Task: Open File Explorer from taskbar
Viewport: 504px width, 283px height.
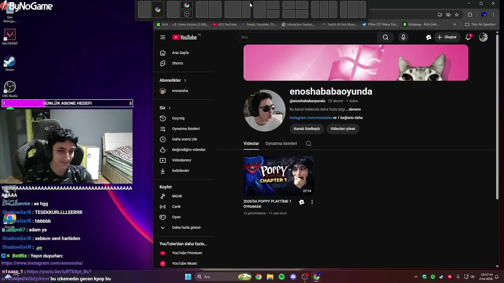Action: (x=270, y=277)
